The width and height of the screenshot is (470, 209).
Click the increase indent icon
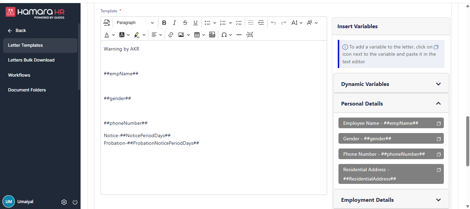coord(261,23)
